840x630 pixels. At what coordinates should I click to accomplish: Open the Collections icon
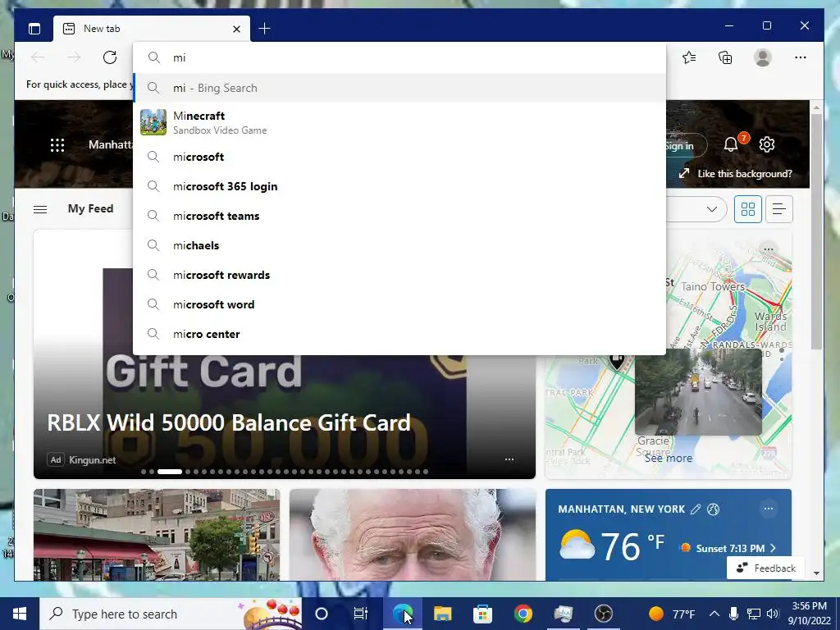(725, 57)
